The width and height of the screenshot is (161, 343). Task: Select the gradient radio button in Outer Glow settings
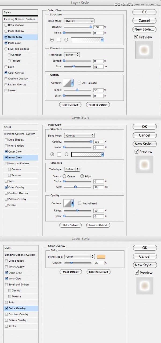[66, 40]
